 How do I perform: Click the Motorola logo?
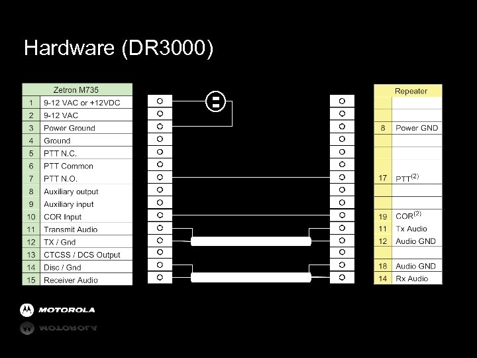pos(58,310)
